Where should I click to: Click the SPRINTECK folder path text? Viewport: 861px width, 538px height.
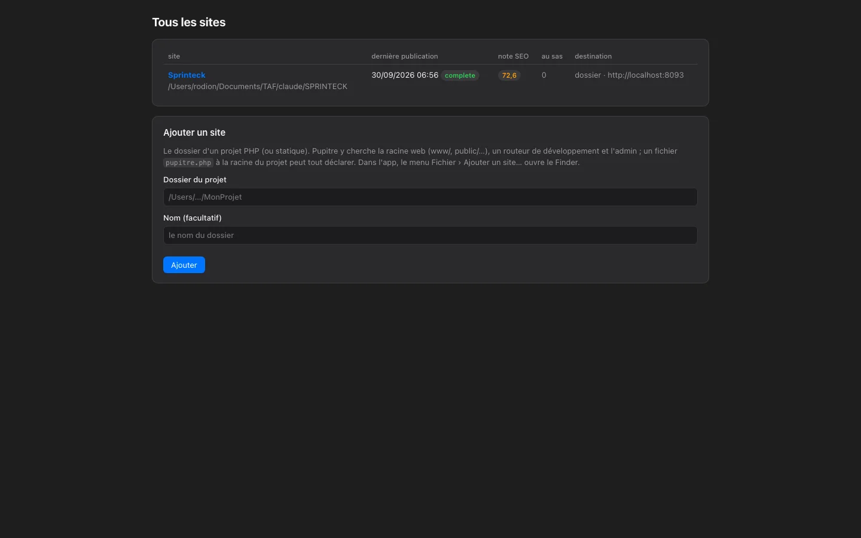[x=258, y=86]
